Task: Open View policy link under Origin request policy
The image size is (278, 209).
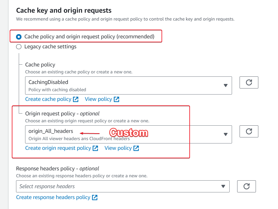Action: point(118,148)
